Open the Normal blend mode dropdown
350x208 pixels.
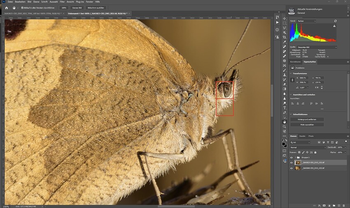[308, 148]
